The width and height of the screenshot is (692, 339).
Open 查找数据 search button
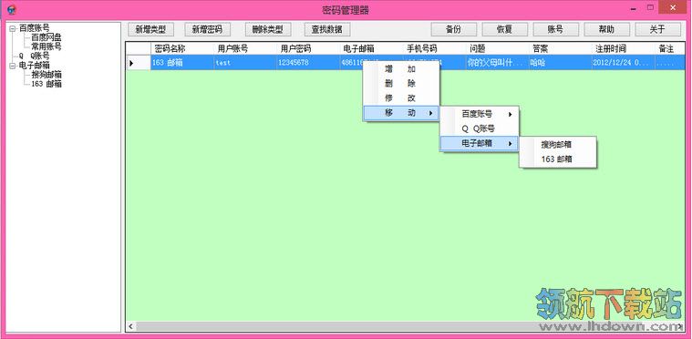(x=327, y=29)
